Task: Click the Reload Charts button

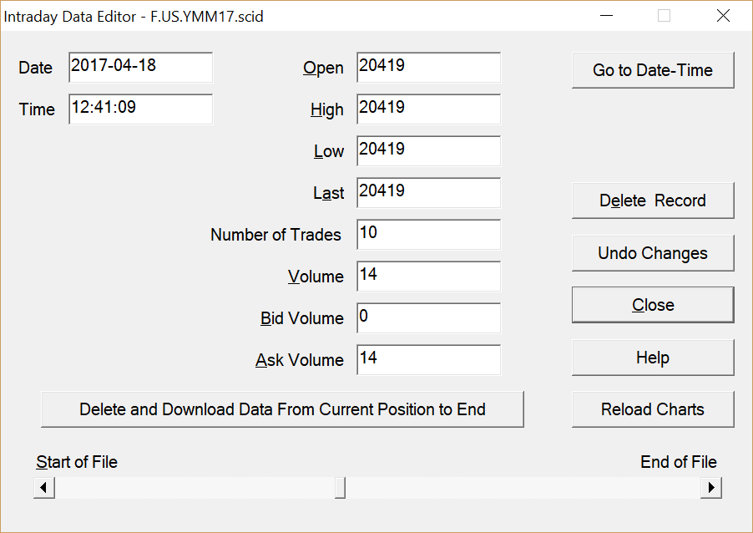Action: 653,409
